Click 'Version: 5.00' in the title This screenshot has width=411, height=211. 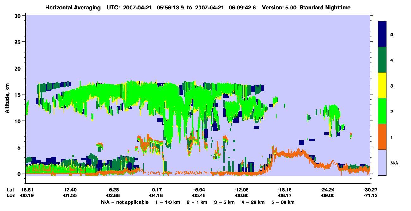pyautogui.click(x=279, y=7)
